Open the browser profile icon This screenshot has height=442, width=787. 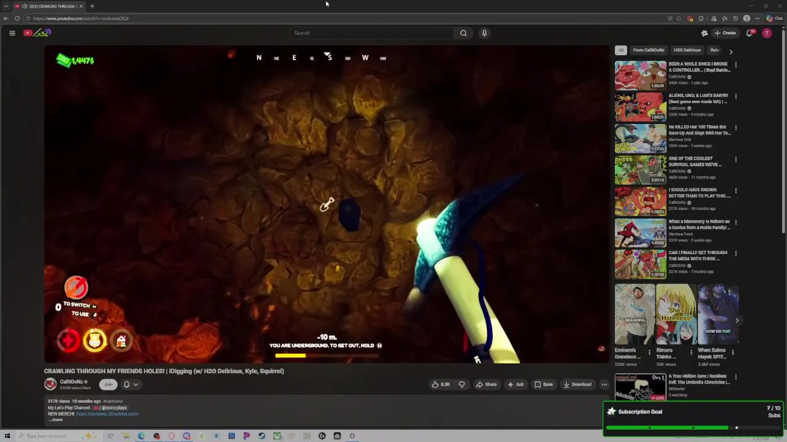click(746, 18)
